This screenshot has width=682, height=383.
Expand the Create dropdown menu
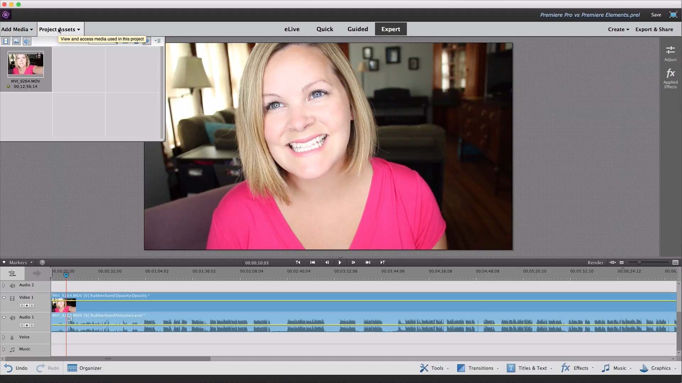click(x=617, y=29)
